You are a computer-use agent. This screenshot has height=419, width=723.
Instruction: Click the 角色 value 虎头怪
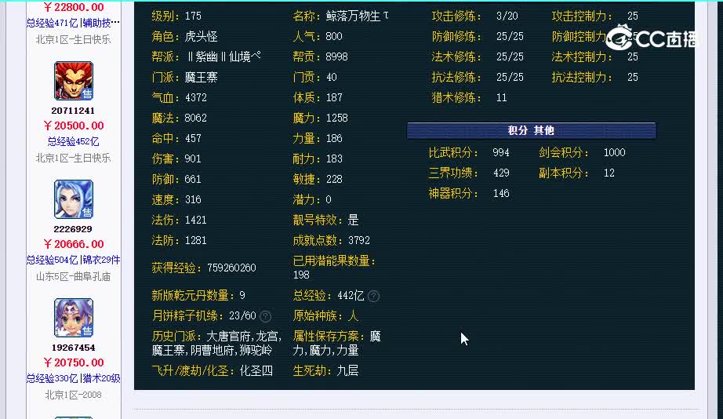[x=201, y=36]
